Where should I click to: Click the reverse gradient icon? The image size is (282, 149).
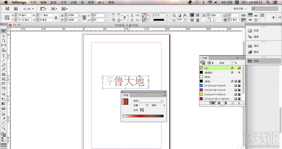click(142, 110)
